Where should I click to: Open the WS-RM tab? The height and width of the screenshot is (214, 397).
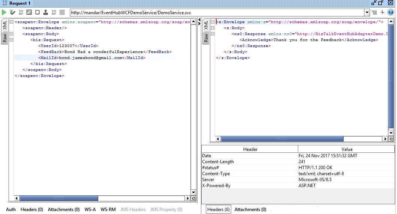pos(108,210)
